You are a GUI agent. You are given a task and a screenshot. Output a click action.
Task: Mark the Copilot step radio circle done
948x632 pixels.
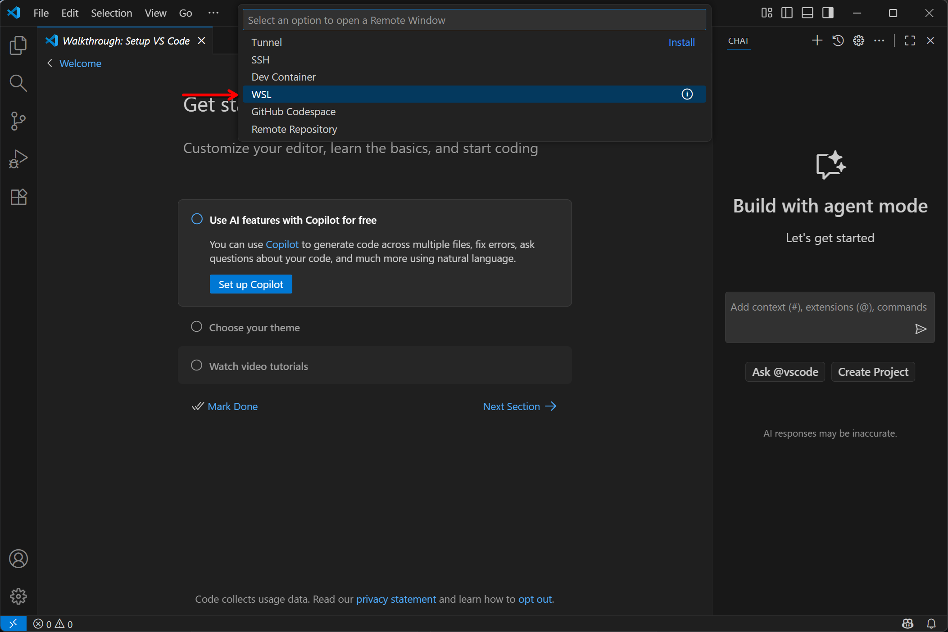(x=197, y=219)
